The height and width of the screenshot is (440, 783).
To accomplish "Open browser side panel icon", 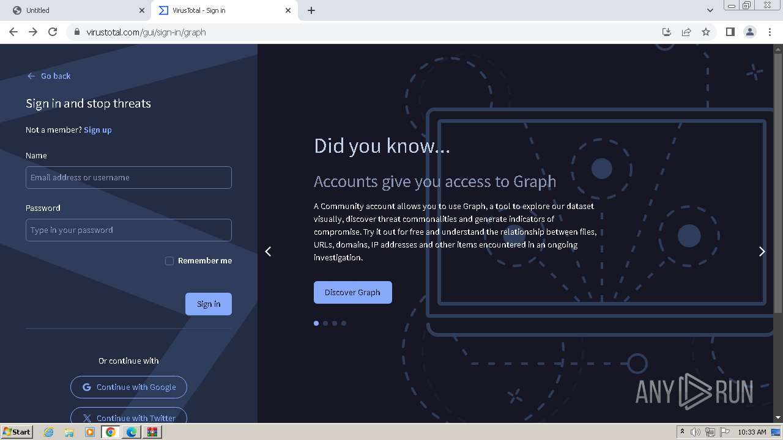I will pyautogui.click(x=730, y=32).
